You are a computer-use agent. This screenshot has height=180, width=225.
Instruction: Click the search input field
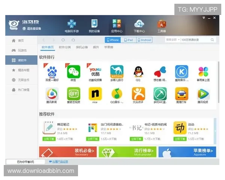click(195, 40)
